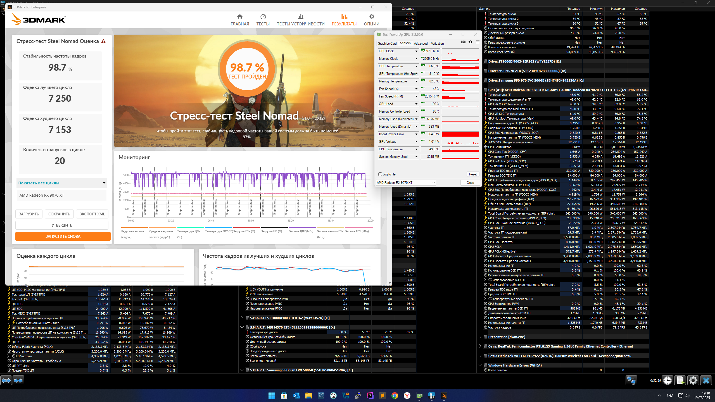The image size is (715, 402).
Task: Click the HWiNFO logging sheet icon
Action: point(680,380)
